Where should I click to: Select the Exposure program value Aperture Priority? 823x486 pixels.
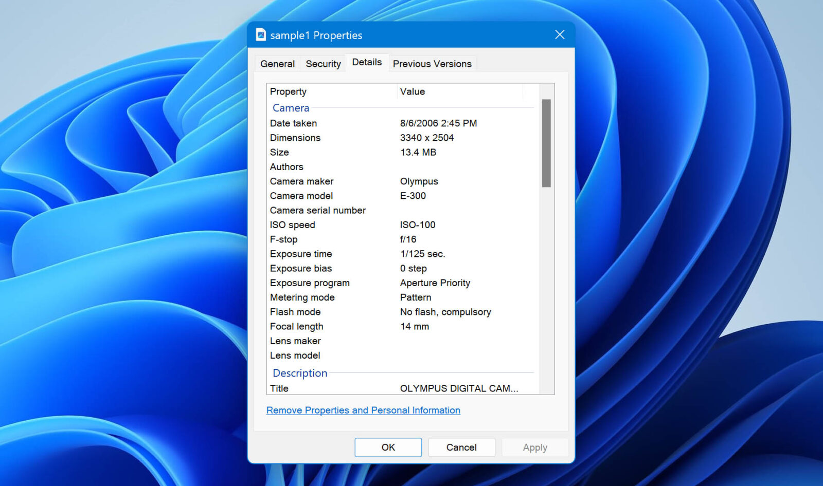pos(435,283)
